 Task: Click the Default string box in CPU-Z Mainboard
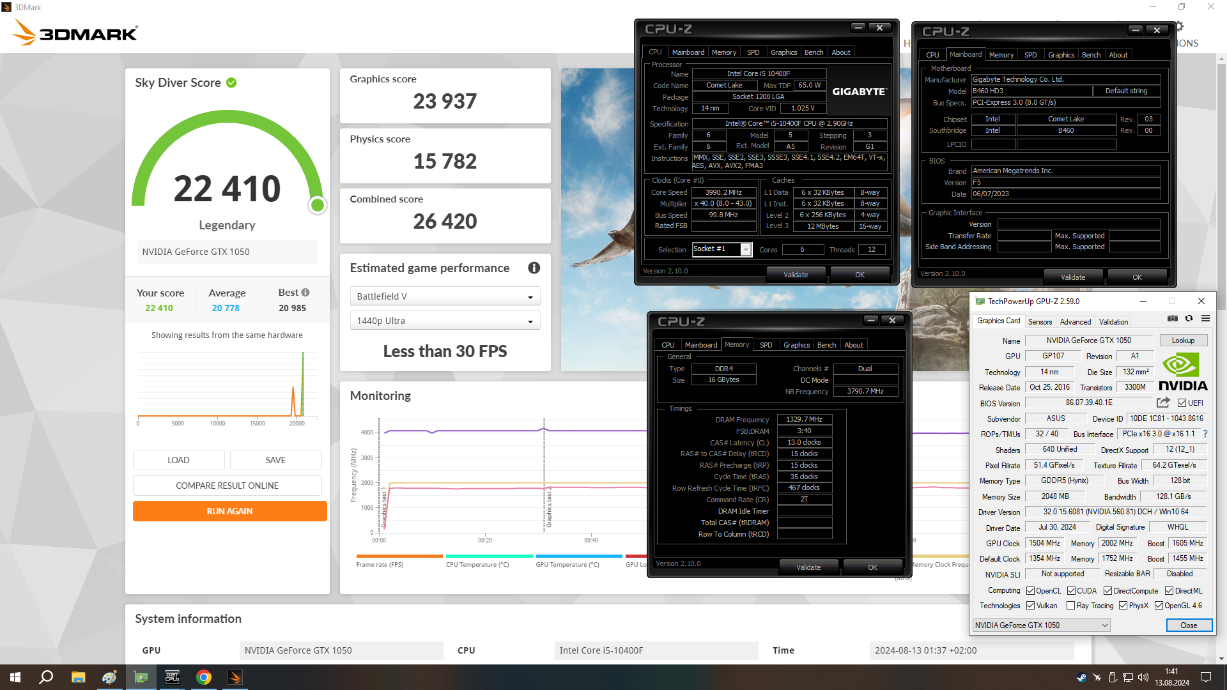point(1126,91)
